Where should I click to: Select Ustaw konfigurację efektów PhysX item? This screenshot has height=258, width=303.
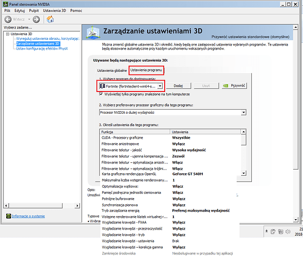42,49
